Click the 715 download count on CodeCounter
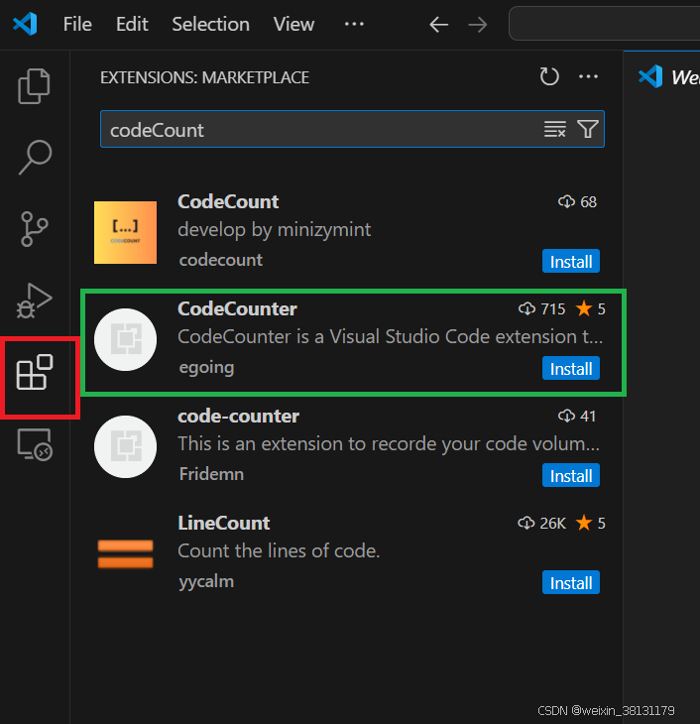 tap(542, 308)
